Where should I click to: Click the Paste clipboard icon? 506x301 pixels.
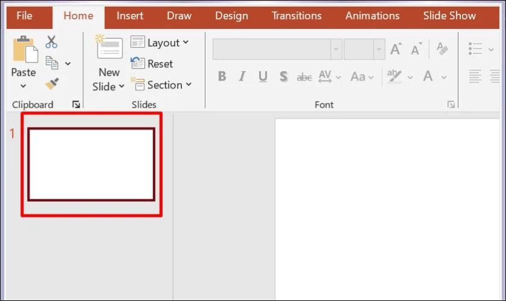click(25, 49)
